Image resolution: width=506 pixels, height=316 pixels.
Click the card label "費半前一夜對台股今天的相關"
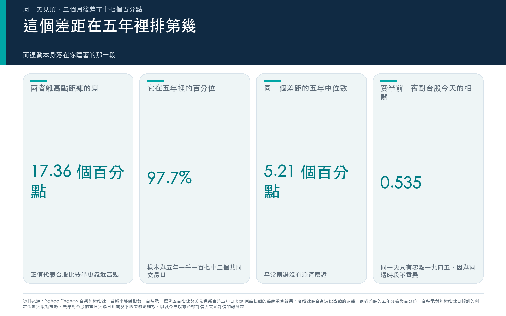click(x=426, y=93)
